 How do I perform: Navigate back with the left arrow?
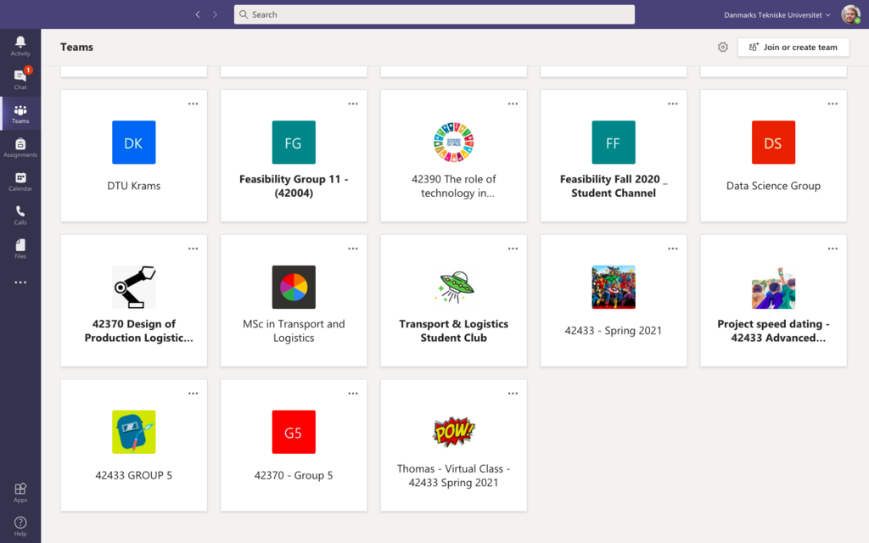click(x=198, y=14)
